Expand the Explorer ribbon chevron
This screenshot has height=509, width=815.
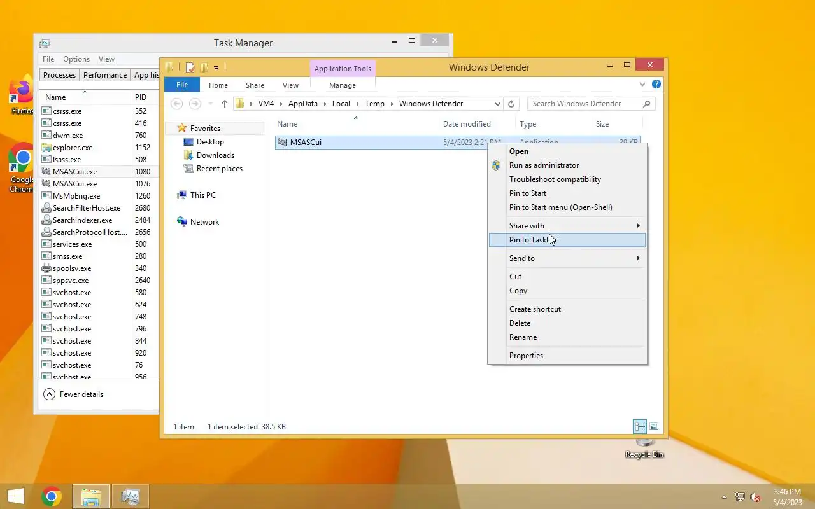tap(642, 84)
